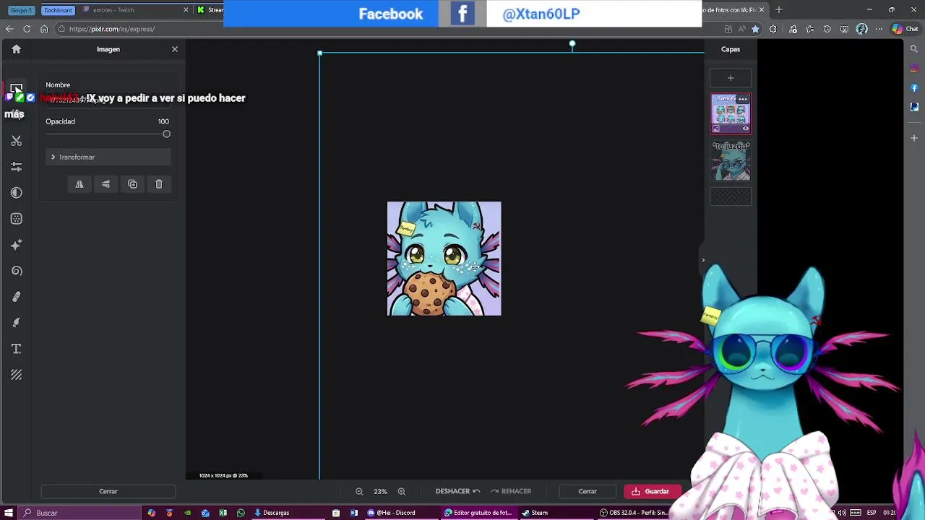Toggle visibility eye of Twitch emotes layer
The width and height of the screenshot is (925, 520).
click(746, 129)
